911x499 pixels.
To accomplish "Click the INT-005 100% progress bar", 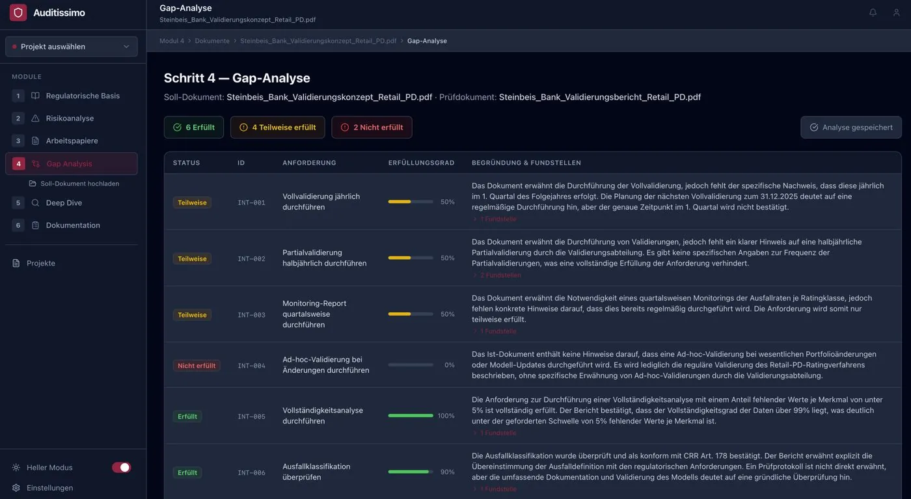I will tap(411, 416).
